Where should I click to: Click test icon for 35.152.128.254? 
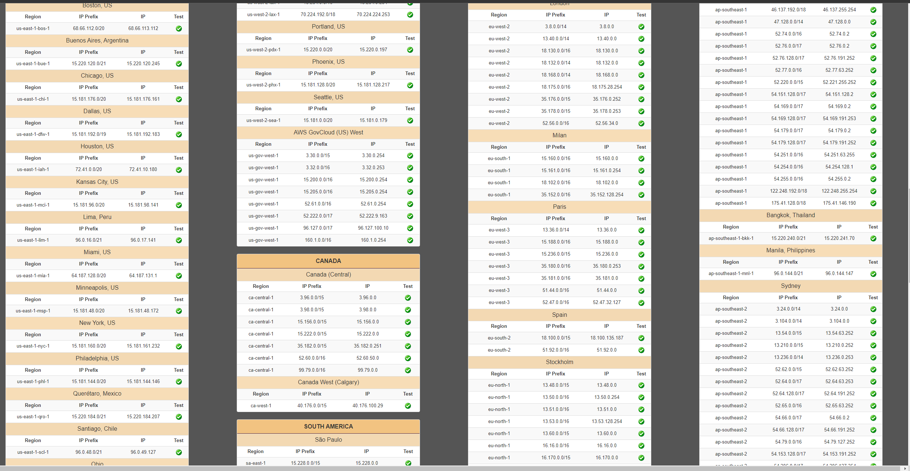tap(641, 195)
